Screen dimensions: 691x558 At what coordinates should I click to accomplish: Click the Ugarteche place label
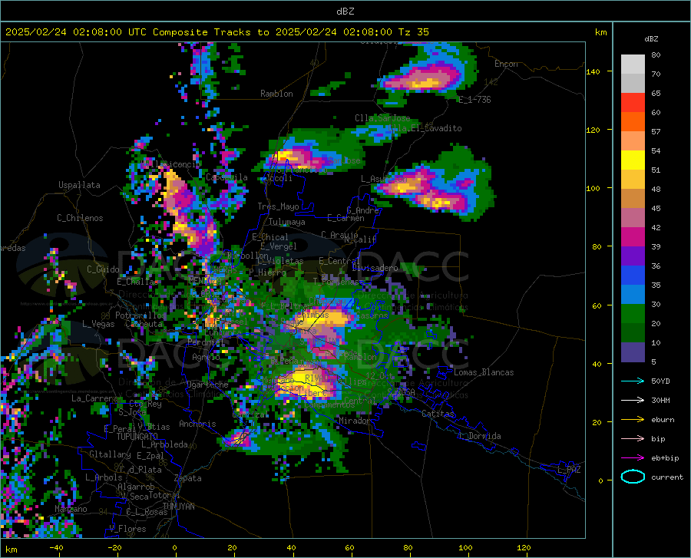207,385
